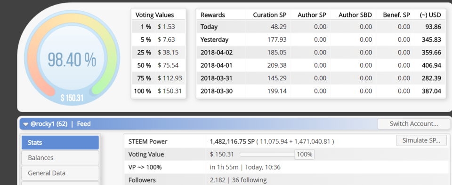Image resolution: width=452 pixels, height=185 pixels.
Task: Open the Simulate SP dialog
Action: 421,140
